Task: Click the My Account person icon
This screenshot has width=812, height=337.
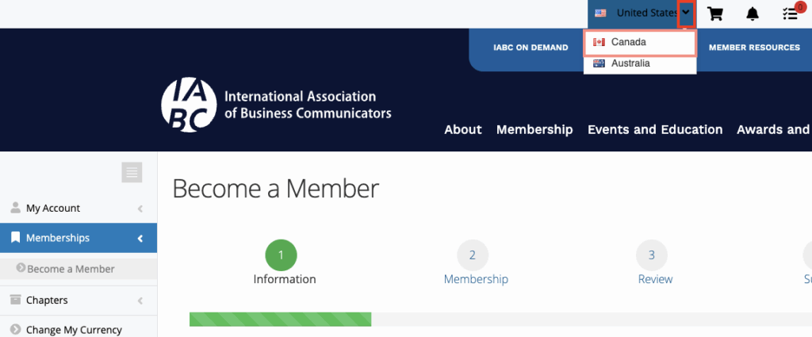Action: 15,208
